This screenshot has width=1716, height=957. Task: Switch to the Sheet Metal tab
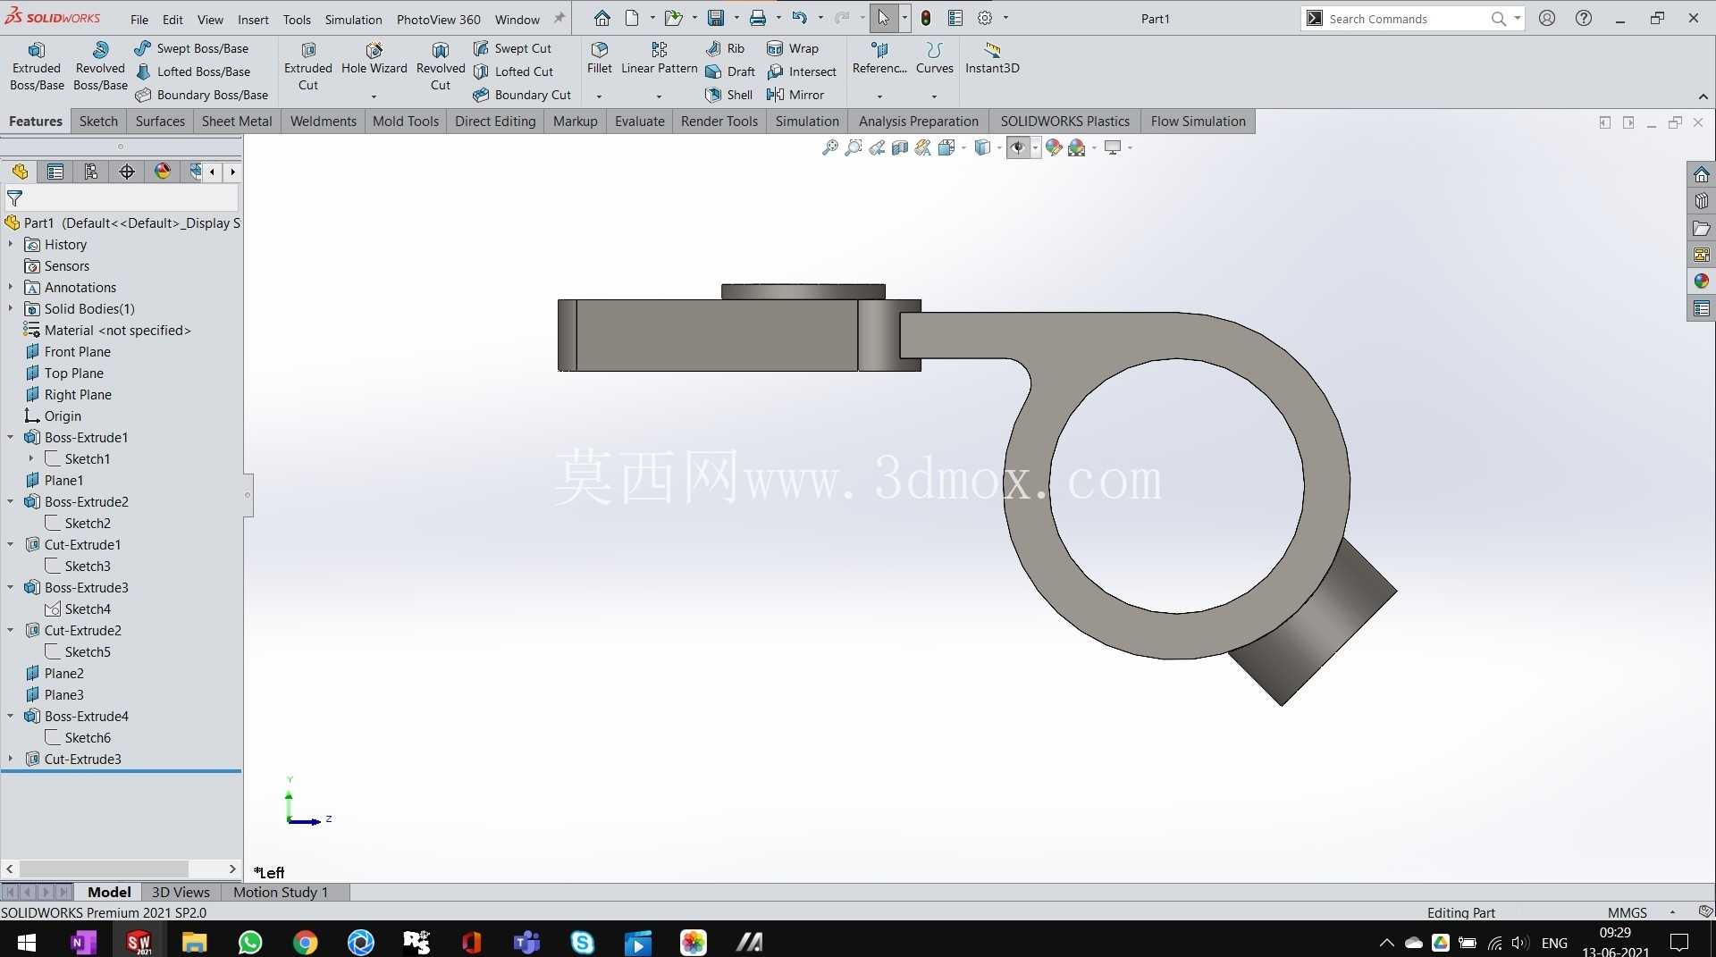pyautogui.click(x=237, y=122)
